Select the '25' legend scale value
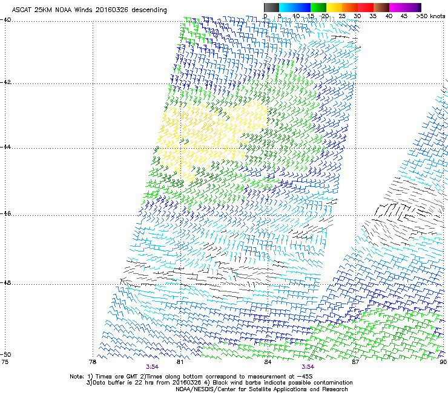This screenshot has width=448, height=393. tap(342, 16)
